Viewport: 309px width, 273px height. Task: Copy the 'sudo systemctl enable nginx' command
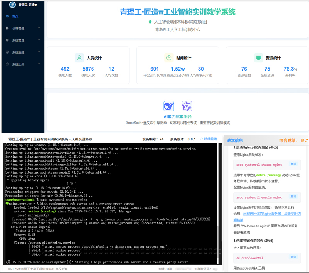(x=293, y=197)
